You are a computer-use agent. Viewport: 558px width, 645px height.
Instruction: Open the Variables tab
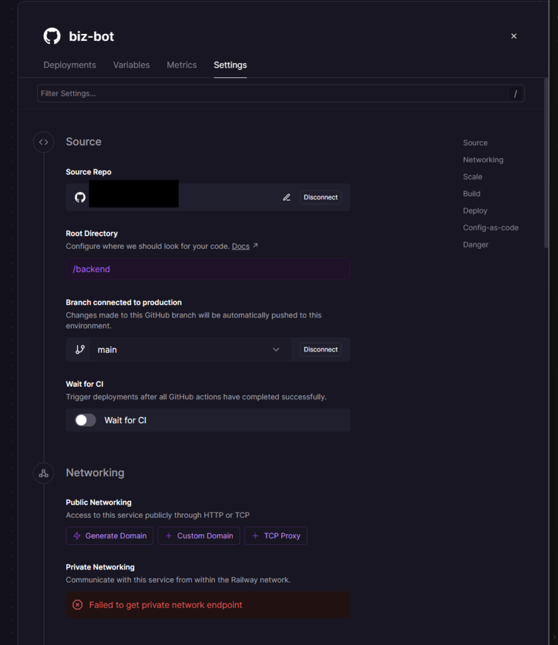coord(131,65)
